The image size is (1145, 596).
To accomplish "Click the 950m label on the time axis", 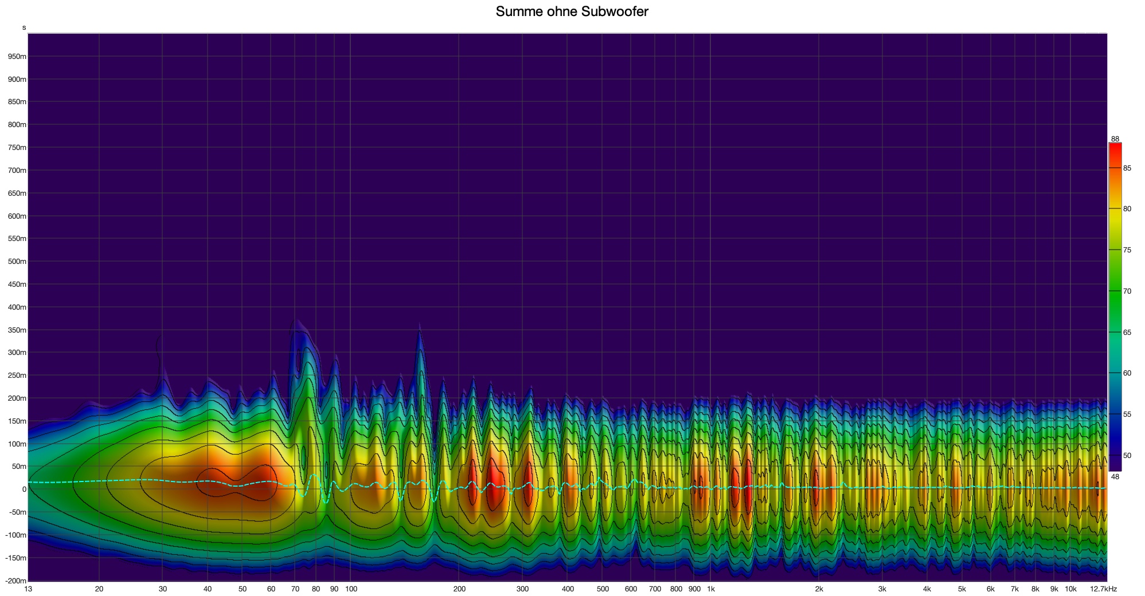I will click(x=17, y=57).
